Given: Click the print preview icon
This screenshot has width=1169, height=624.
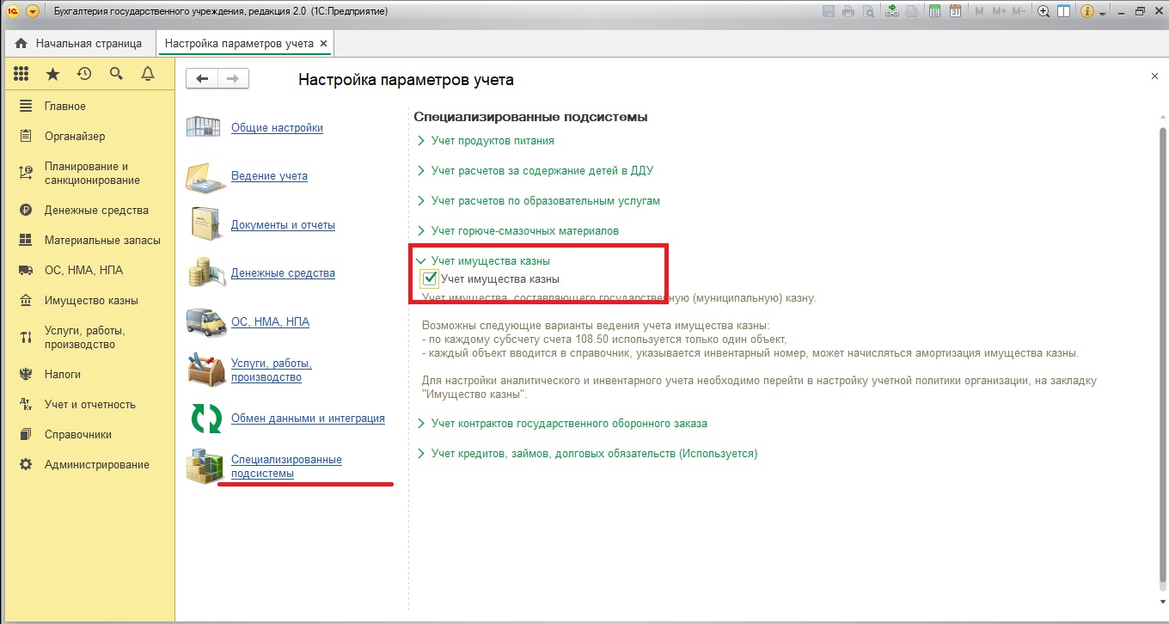Looking at the screenshot, I should click(x=869, y=12).
